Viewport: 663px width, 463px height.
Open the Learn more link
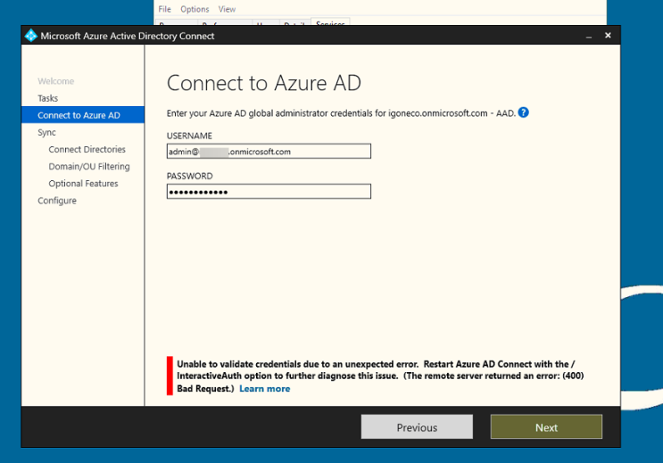pos(265,389)
